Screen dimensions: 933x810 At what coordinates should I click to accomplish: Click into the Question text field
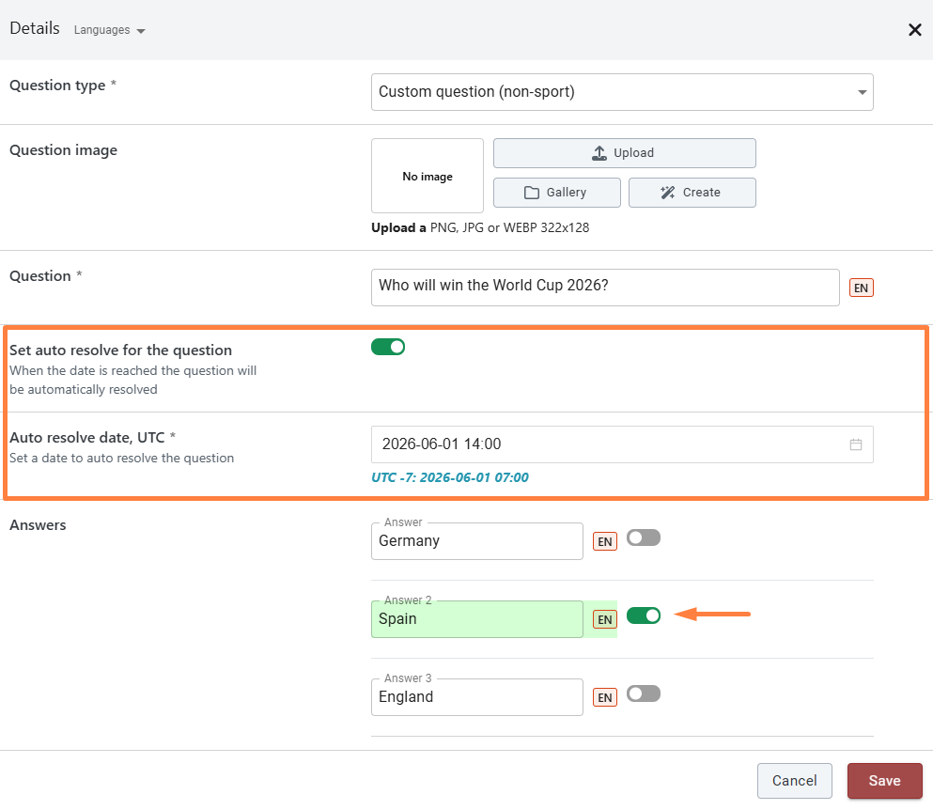[605, 288]
